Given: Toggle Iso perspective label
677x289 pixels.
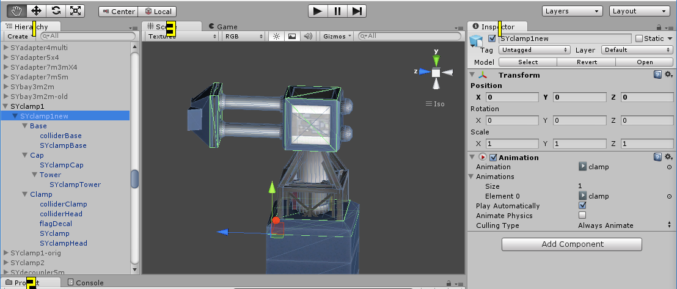Looking at the screenshot, I should 435,104.
